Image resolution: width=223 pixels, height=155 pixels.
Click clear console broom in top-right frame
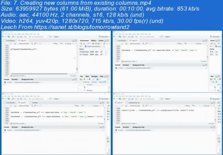(206, 68)
